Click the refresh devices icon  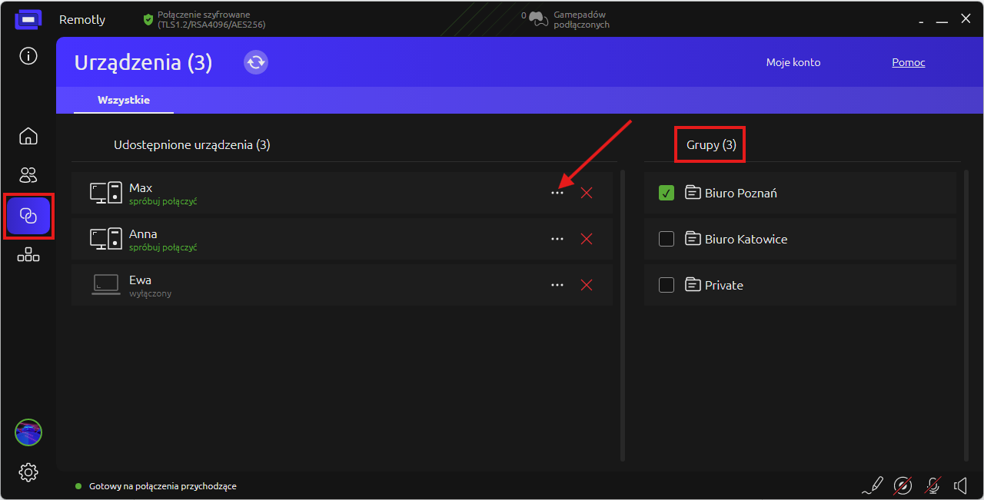(256, 62)
